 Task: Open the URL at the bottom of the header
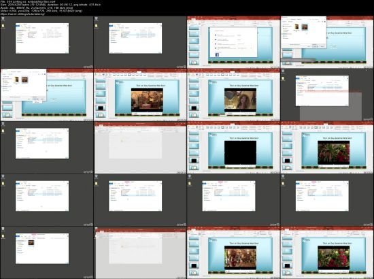point(22,14)
